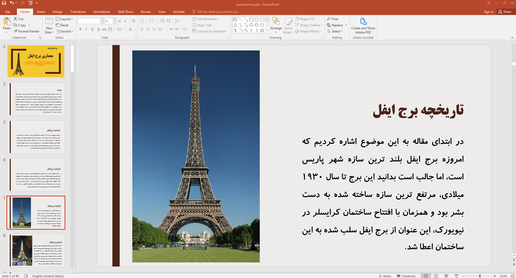This screenshot has width=516, height=278.
Task: Open the Shape Outline dropdown
Action: (x=308, y=25)
